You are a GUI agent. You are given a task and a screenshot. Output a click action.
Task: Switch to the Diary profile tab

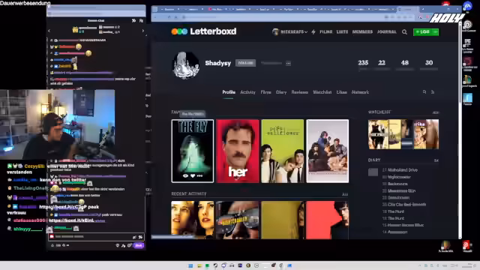point(281,92)
